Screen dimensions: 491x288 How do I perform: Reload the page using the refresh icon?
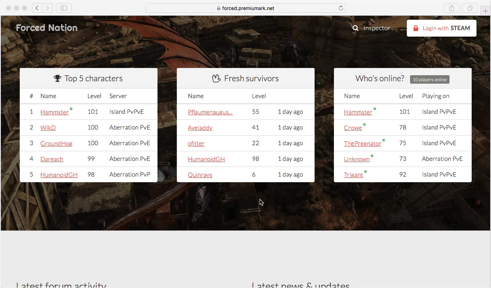point(341,8)
